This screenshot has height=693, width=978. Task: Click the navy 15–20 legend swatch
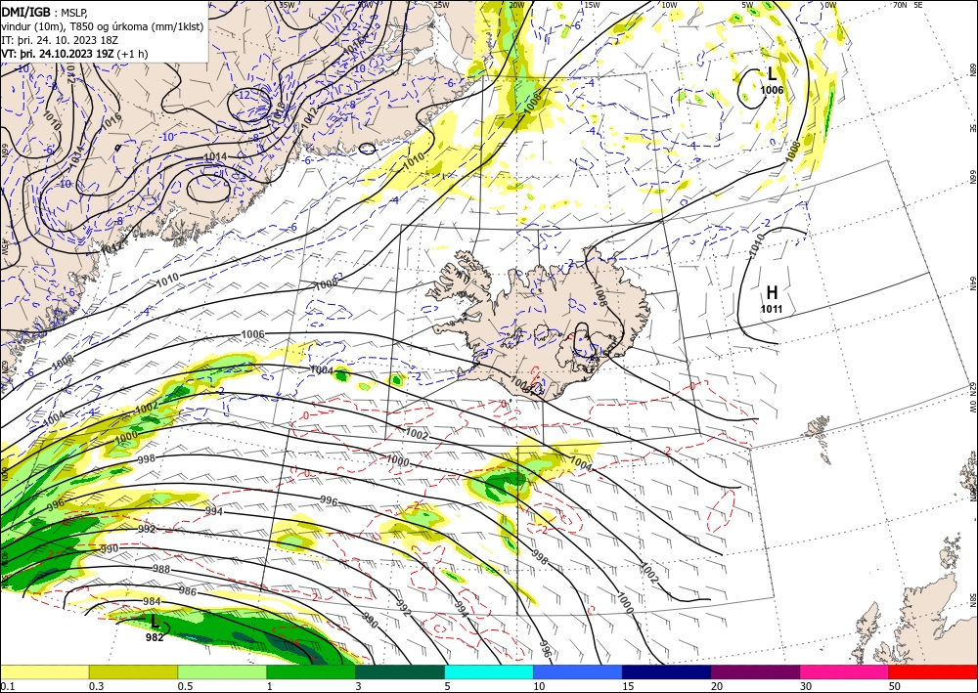tap(667, 671)
